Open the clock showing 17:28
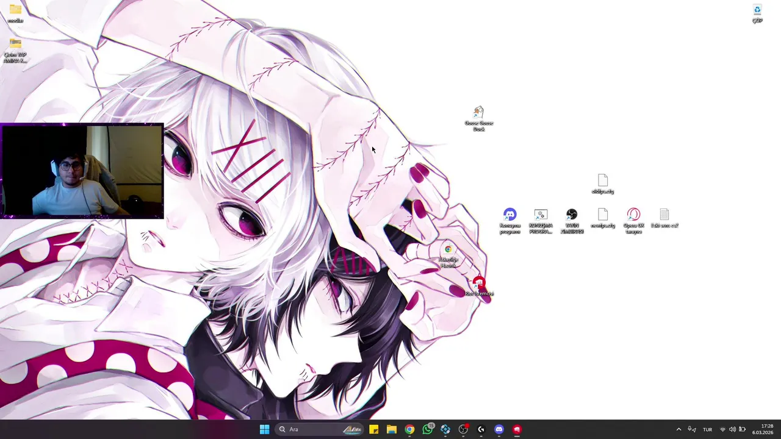The image size is (781, 439). (x=763, y=429)
